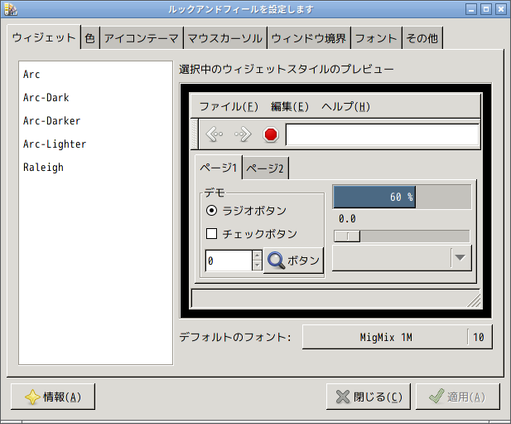Select the Arc-Dark theme
Screen dimensions: 511x424
95,98
